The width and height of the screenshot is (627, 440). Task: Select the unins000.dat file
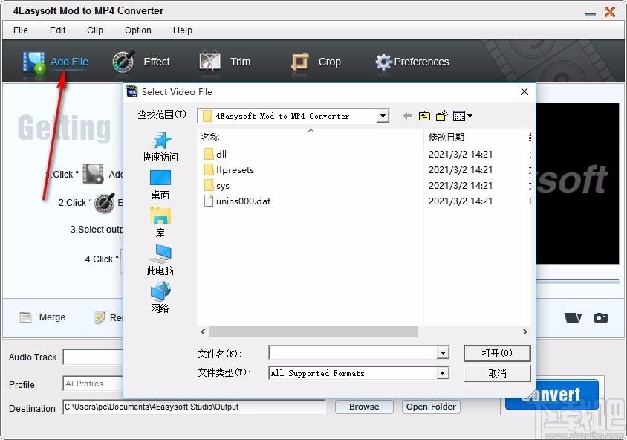click(237, 201)
